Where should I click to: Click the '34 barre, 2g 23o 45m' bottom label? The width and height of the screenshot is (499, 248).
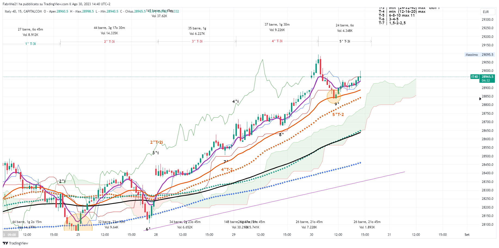tap(185, 222)
